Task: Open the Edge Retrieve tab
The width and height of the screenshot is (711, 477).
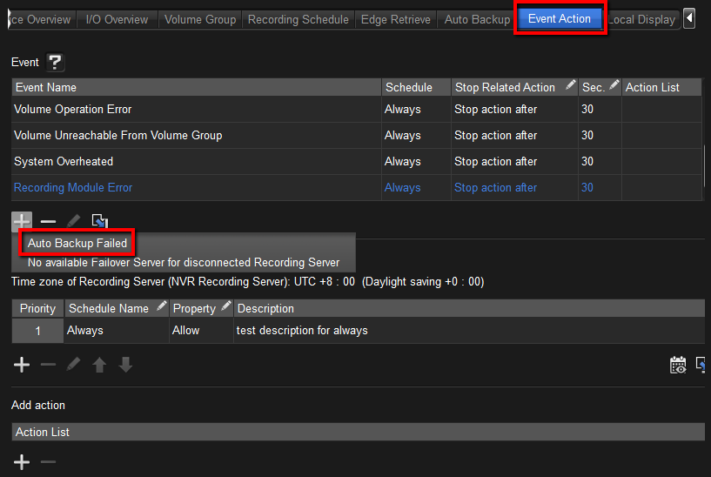Action: coord(395,19)
